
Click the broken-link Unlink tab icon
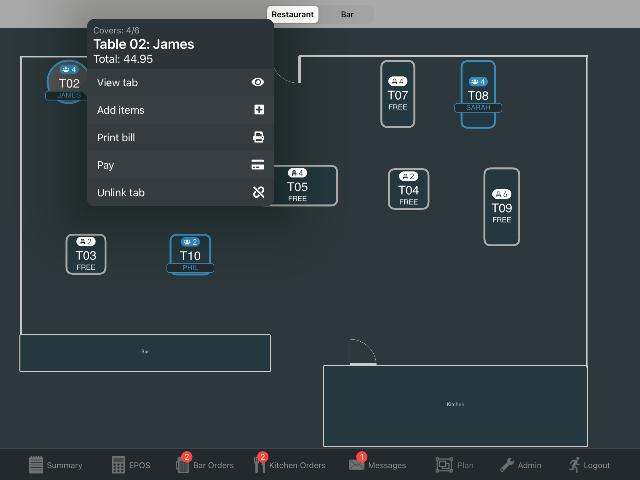[x=258, y=192]
